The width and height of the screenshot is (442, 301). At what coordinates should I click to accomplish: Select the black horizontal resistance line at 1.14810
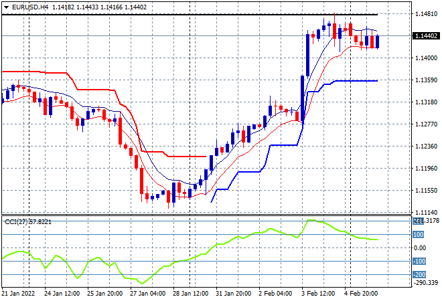[190, 14]
